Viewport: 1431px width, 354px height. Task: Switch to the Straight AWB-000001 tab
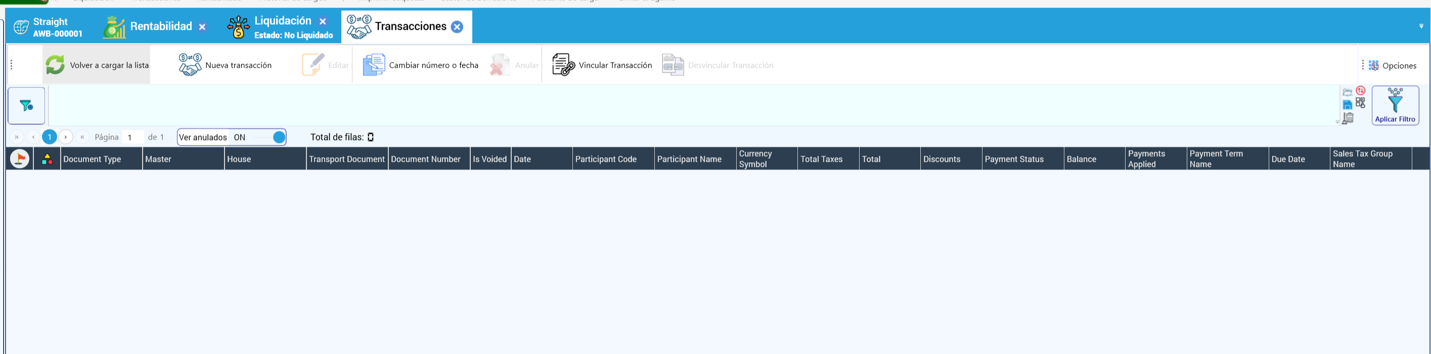pos(49,27)
